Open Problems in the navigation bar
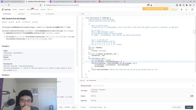 coord(22,9)
